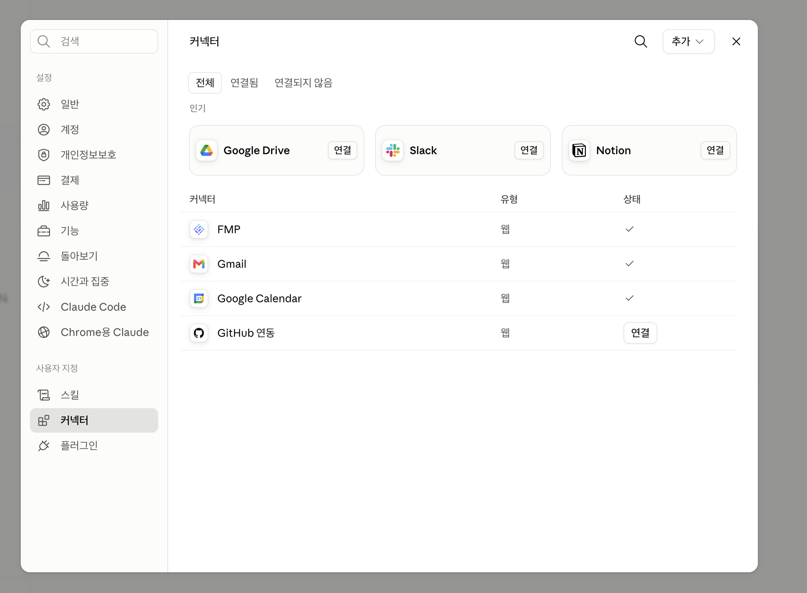Focus the 검색 field in the sidebar
Screen dimensions: 807x593
[94, 41]
